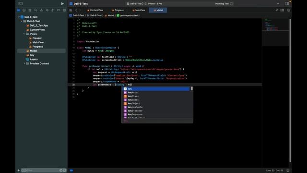This screenshot has height=173, width=307.
Task: Click the Model breadcrumb in jump bar
Action: [109, 15]
